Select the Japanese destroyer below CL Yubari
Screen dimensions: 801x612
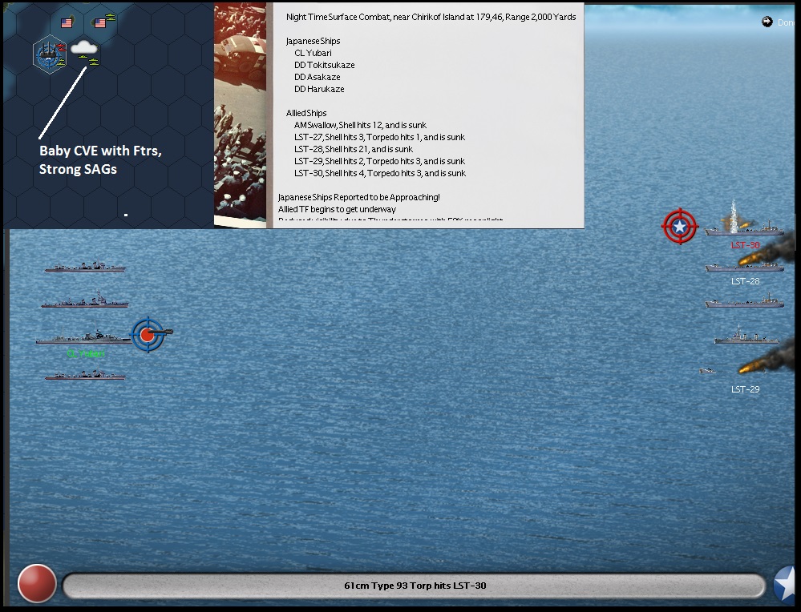(85, 375)
